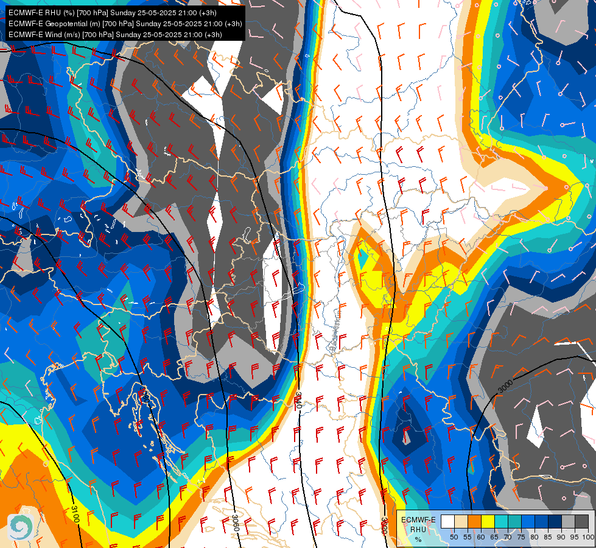
Task: Click the light gray 90–95 legend swatch
Action: 568,521
